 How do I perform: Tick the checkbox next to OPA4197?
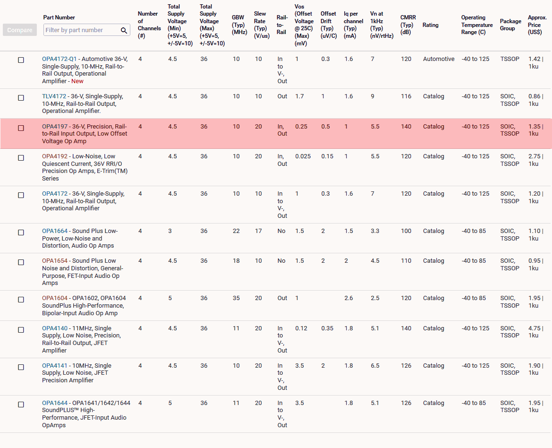click(21, 128)
